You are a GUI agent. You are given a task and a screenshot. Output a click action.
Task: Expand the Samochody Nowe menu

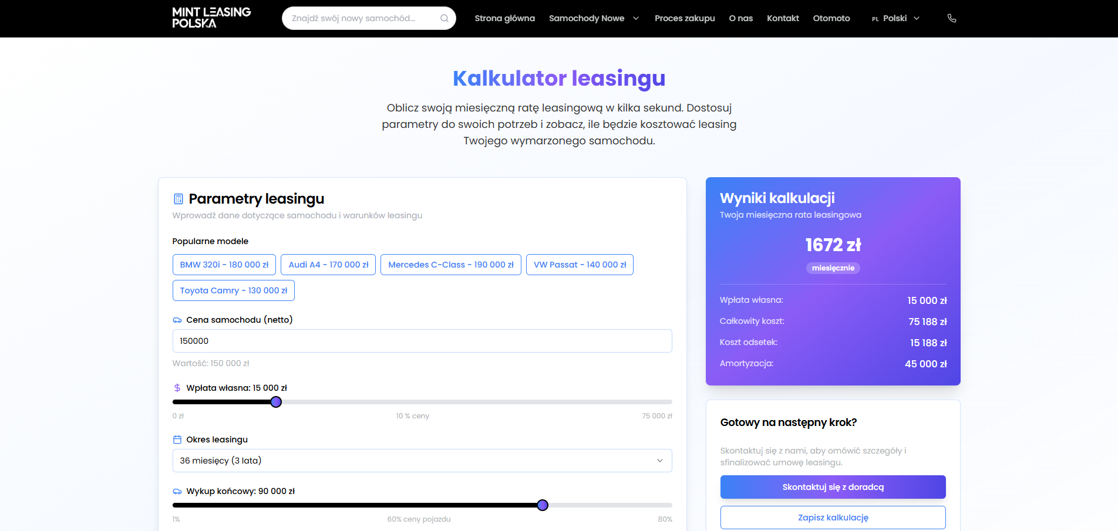pos(593,18)
